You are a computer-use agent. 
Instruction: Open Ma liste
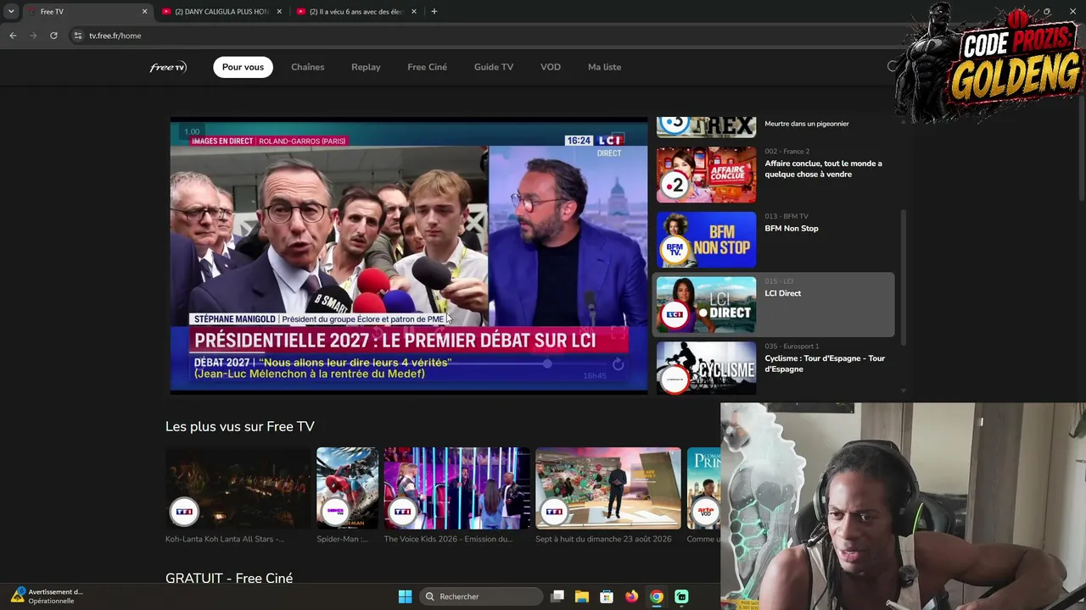point(604,67)
